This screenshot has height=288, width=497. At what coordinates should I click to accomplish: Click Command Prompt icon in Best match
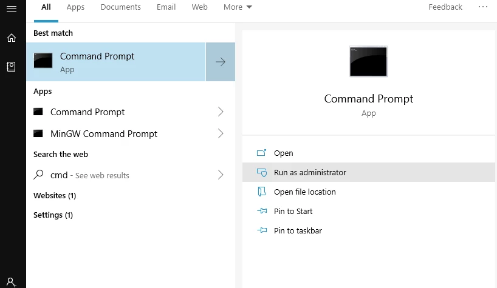click(43, 61)
